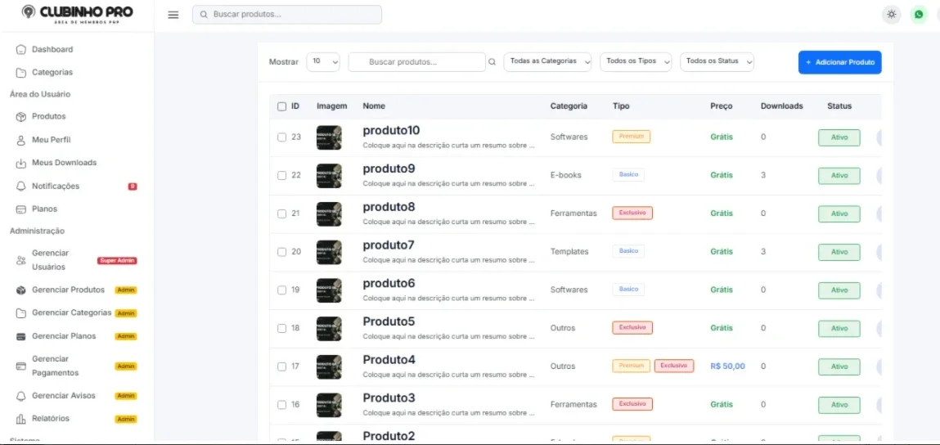Click the produto6 product name
The width and height of the screenshot is (940, 445).
pyautogui.click(x=389, y=283)
